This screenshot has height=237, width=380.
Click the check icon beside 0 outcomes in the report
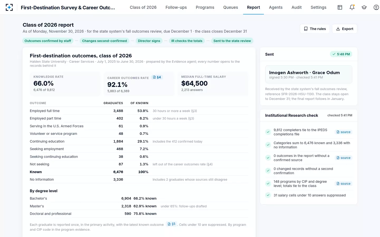268,158
